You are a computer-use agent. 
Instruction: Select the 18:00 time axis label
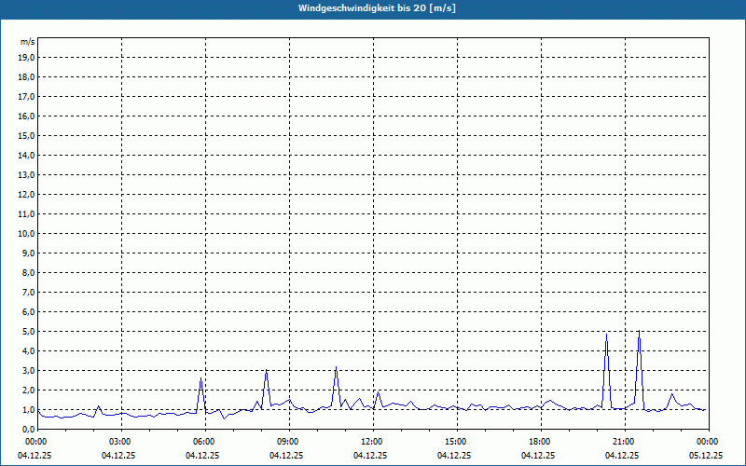tap(539, 441)
